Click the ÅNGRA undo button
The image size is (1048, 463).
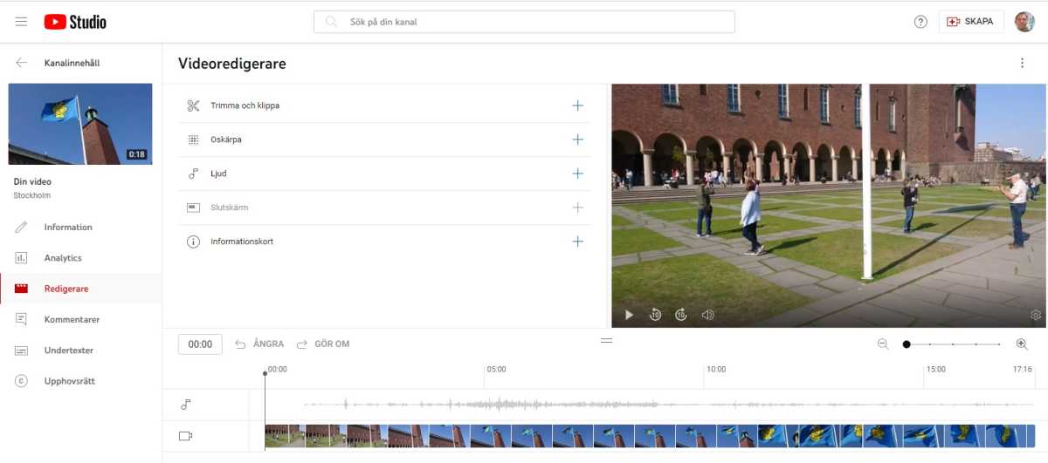tap(260, 344)
